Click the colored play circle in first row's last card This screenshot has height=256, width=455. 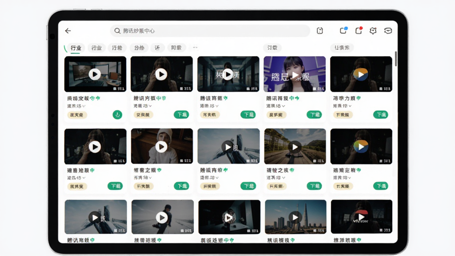point(361,75)
